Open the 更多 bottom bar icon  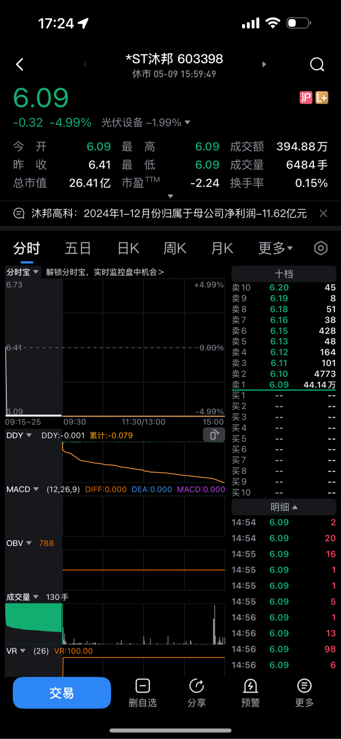[304, 686]
